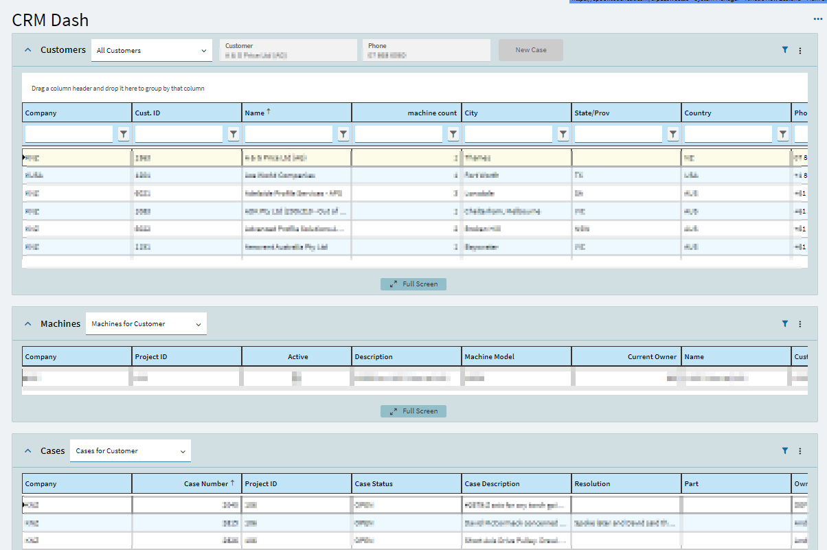The width and height of the screenshot is (827, 550).
Task: Click the Company column filter funnel button
Action: click(x=124, y=135)
